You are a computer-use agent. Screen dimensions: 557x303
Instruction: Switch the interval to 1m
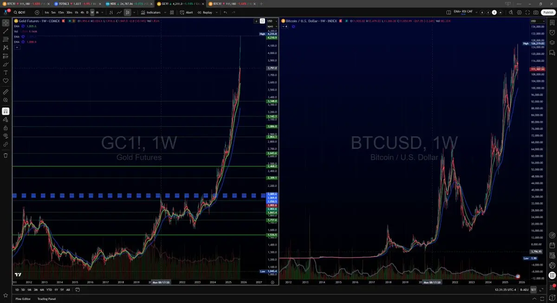click(x=47, y=12)
